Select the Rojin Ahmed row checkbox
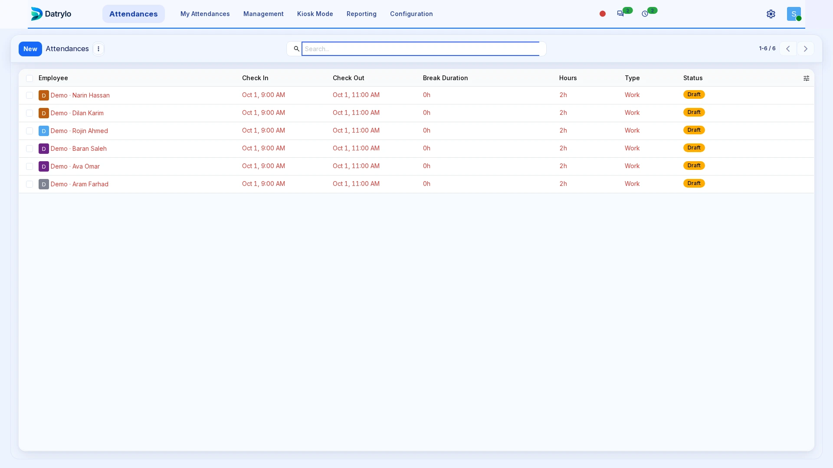This screenshot has height=468, width=833. pyautogui.click(x=30, y=131)
